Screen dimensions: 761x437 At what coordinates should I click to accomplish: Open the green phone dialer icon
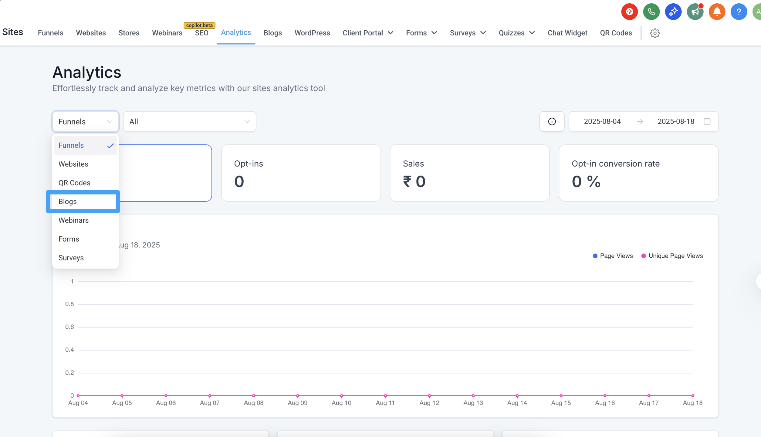pos(651,12)
